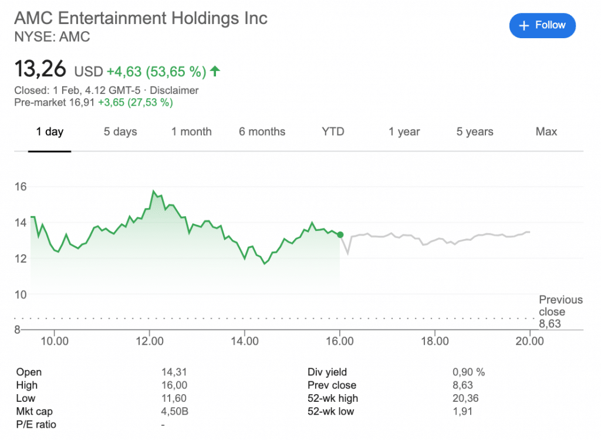Switch to the 5 days tab
601x440 pixels.
coord(120,132)
